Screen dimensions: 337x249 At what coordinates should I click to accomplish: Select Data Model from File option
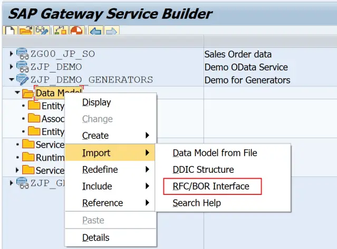click(215, 153)
